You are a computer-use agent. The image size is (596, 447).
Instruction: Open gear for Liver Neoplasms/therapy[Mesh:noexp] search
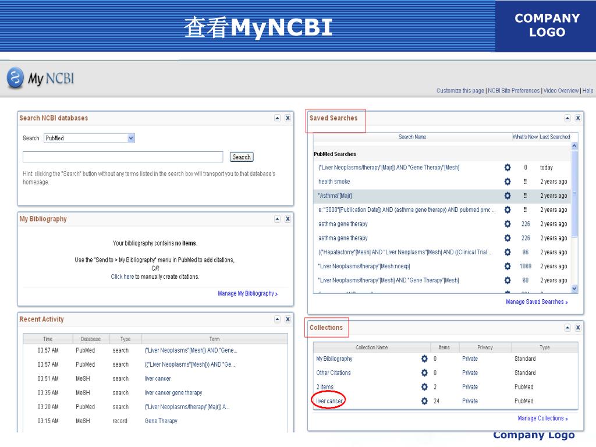[x=508, y=266]
